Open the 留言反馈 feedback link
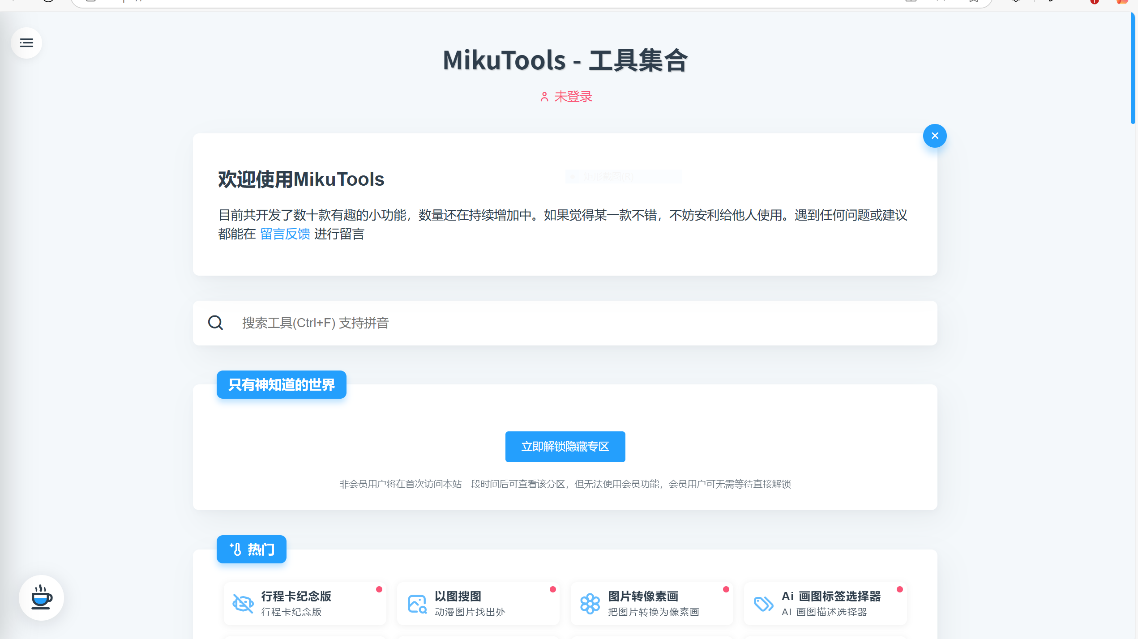This screenshot has height=639, width=1138. (285, 234)
